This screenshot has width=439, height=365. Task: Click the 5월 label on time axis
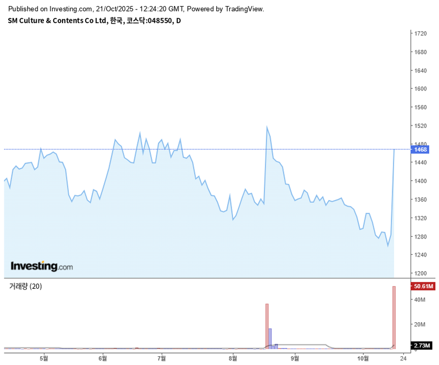coord(43,358)
